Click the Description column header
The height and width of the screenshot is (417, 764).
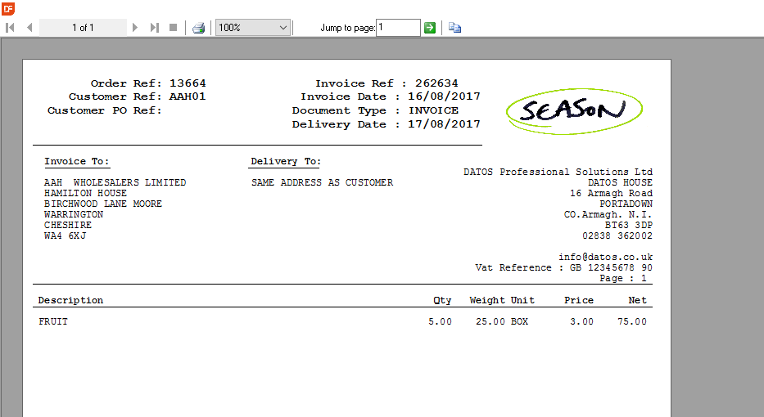[70, 300]
